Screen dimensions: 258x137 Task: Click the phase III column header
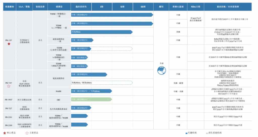[x=143, y=7]
